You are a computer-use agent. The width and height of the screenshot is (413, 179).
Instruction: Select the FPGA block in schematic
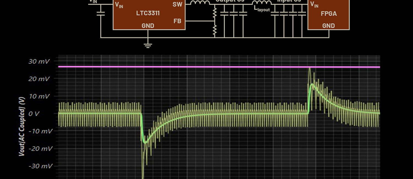328,14
